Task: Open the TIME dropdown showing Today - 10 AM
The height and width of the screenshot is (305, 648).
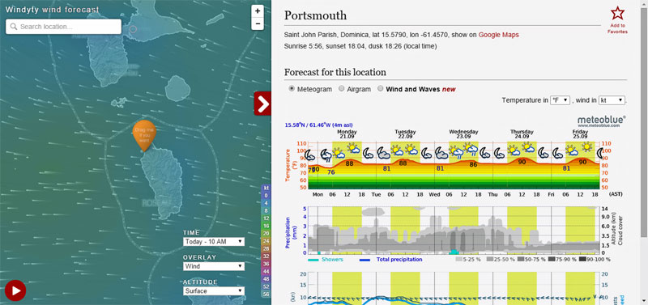Action: click(214, 242)
